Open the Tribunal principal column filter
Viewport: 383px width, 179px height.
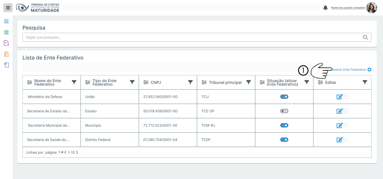point(249,82)
